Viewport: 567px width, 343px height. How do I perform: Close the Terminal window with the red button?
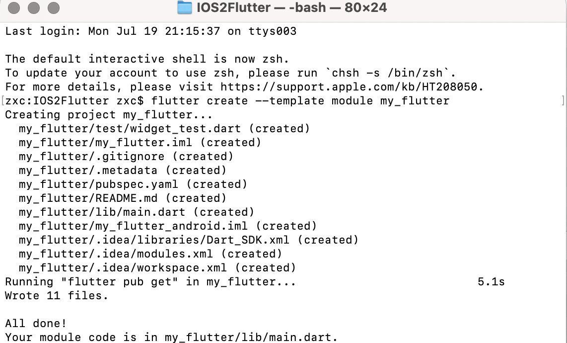coord(14,8)
